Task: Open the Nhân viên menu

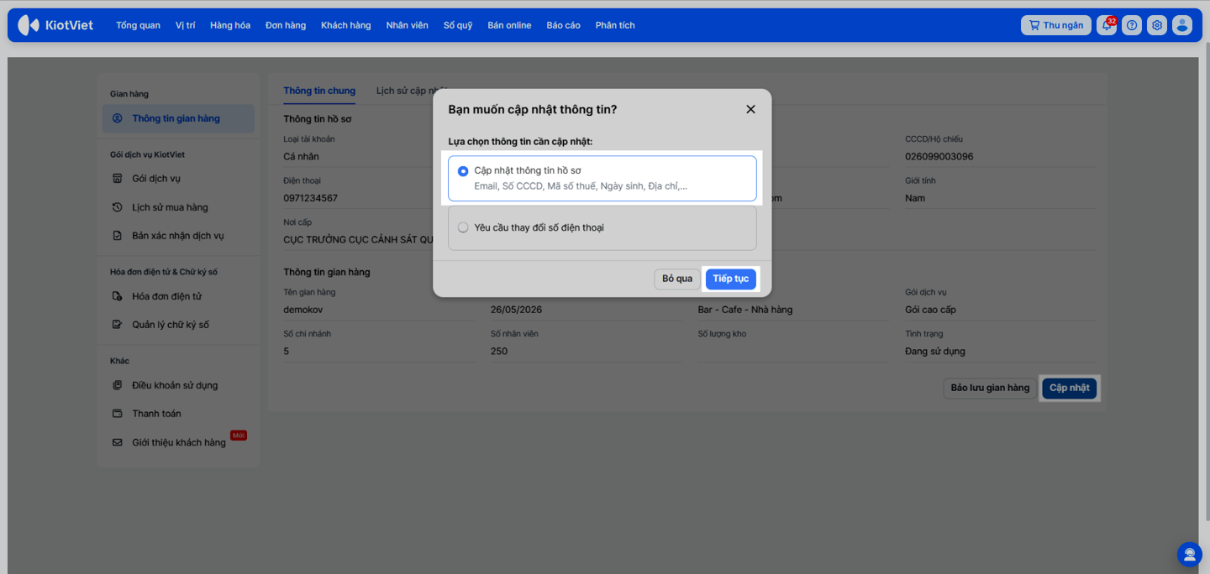Action: coord(407,25)
